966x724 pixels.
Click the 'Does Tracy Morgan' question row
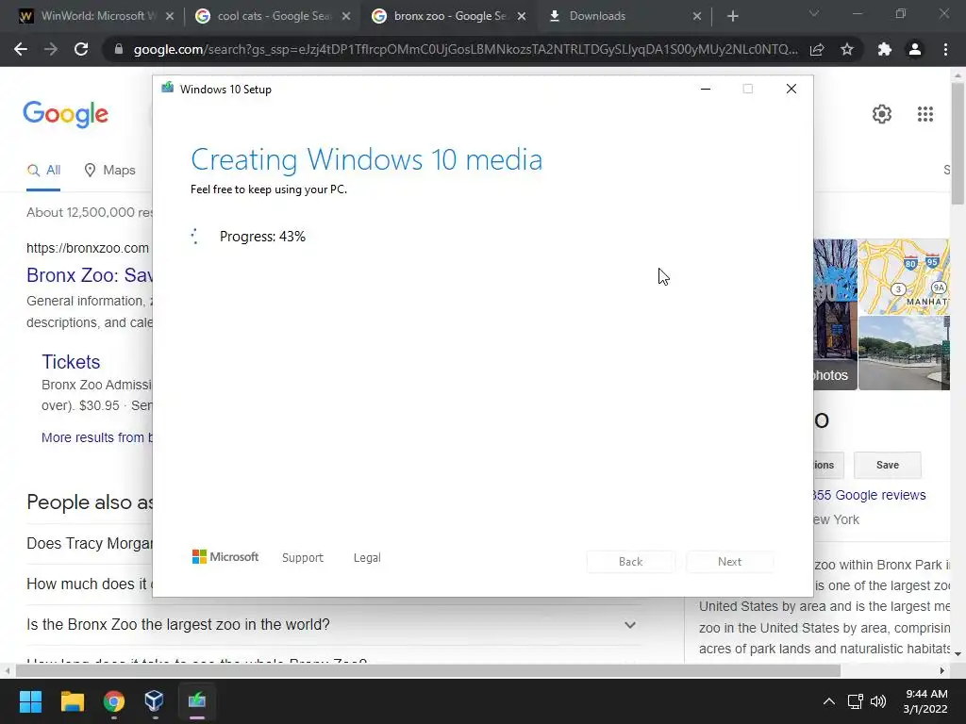coord(90,544)
